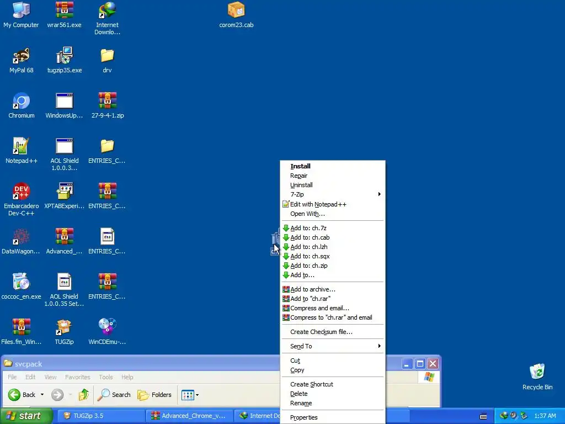Click Search in the svcpack toolbar
Screen dimensions: 565x424
pyautogui.click(x=114, y=395)
